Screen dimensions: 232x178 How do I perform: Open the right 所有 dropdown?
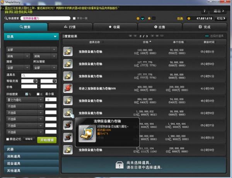coord(45,56)
